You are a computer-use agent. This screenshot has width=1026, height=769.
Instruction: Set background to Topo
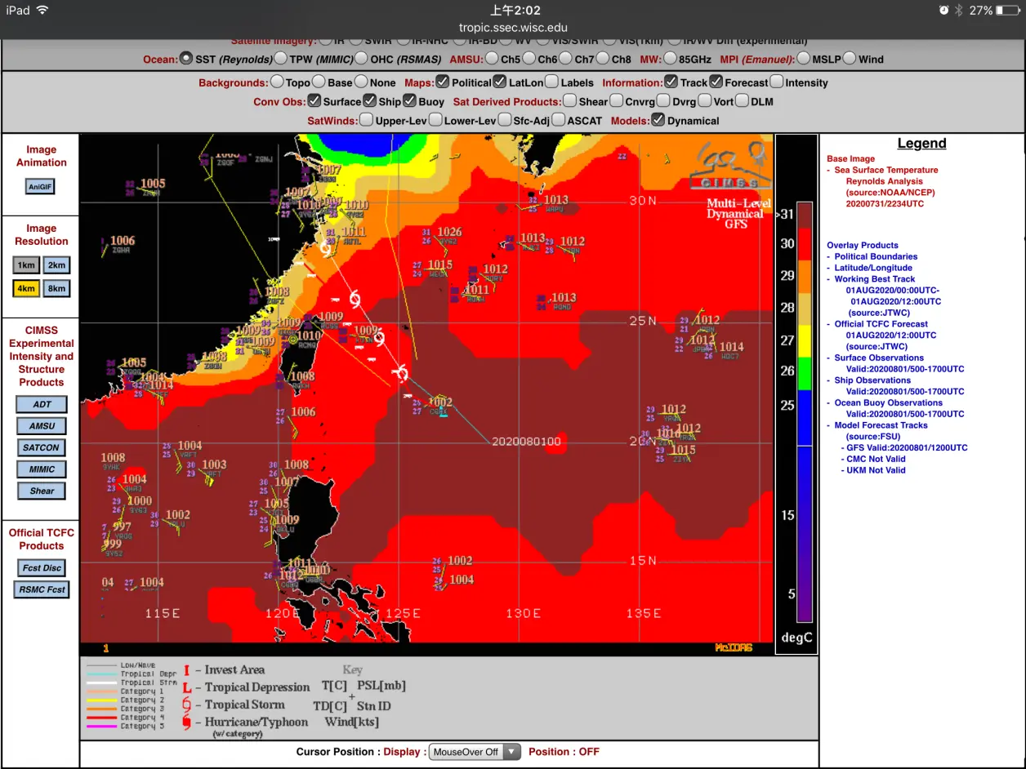point(277,82)
